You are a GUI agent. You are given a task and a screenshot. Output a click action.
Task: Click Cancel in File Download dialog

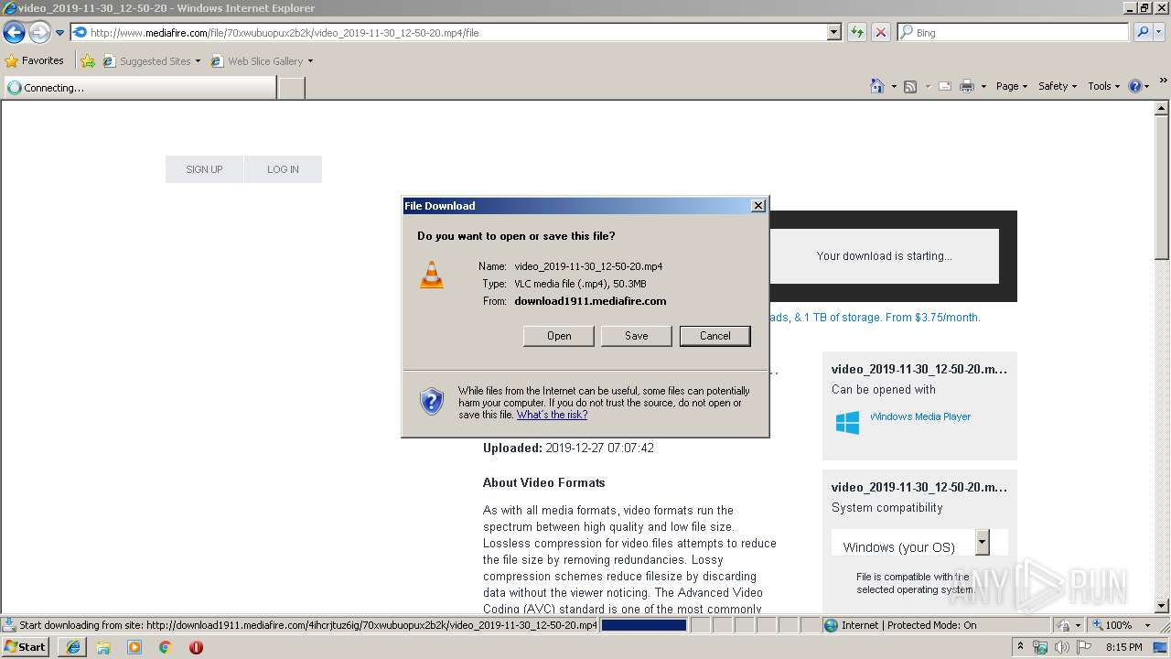click(715, 336)
